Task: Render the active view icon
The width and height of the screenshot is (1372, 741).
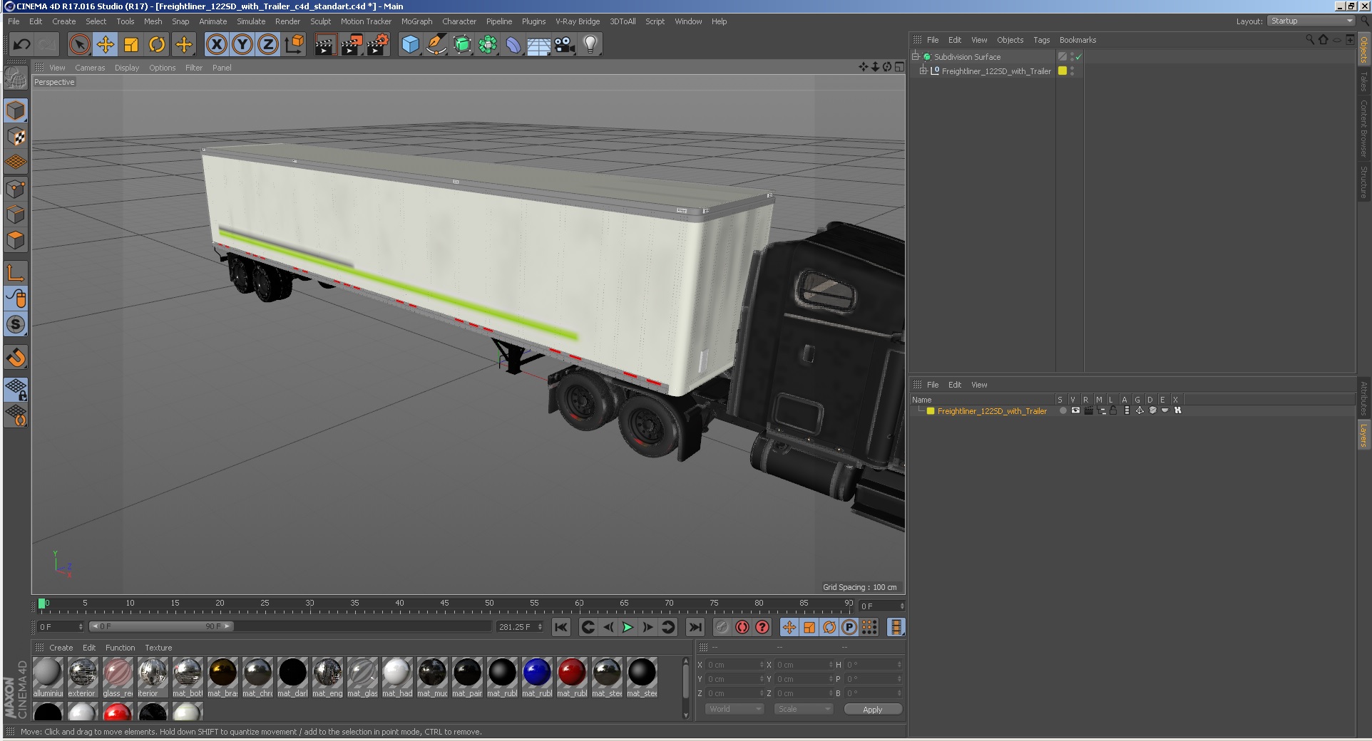Action: click(325, 45)
